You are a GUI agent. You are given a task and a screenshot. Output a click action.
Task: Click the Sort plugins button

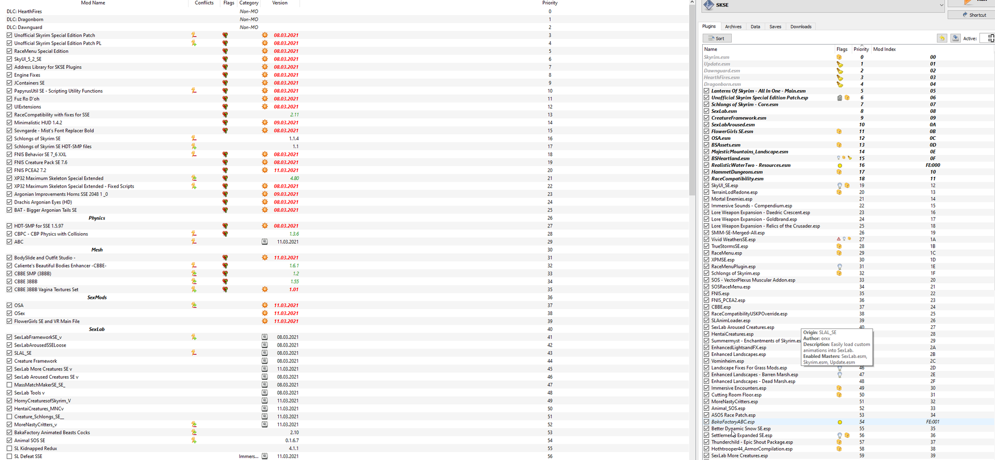(717, 38)
